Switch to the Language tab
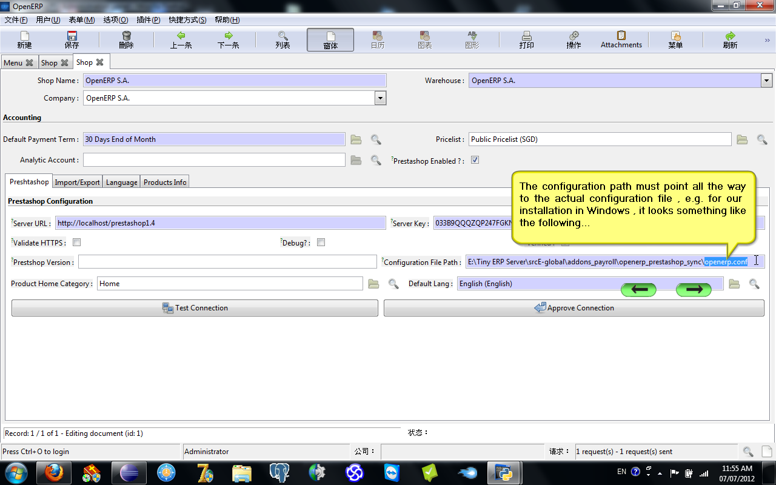Image resolution: width=776 pixels, height=485 pixels. tap(122, 182)
